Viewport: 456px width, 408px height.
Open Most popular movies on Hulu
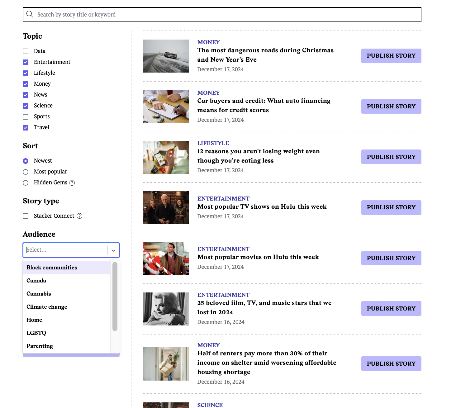[258, 257]
